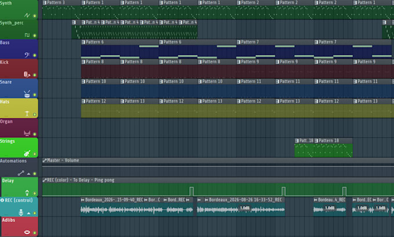Viewport: 394px width, 237px height.
Task: Click the note area of Pattern 18 clip
Action: (334, 150)
